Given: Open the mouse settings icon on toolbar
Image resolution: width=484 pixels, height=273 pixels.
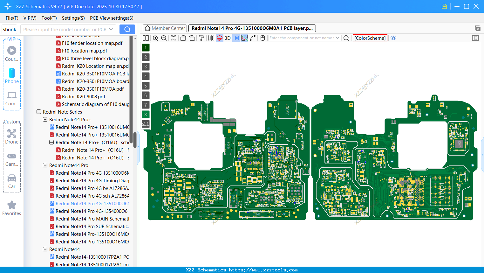Looking at the screenshot, I should point(262,38).
